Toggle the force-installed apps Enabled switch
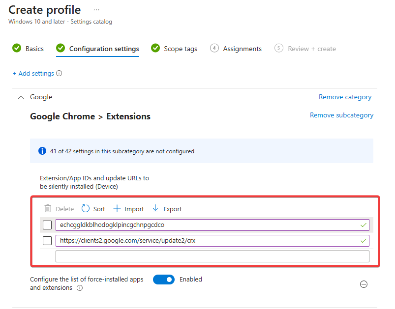395x309 pixels. coord(164,280)
